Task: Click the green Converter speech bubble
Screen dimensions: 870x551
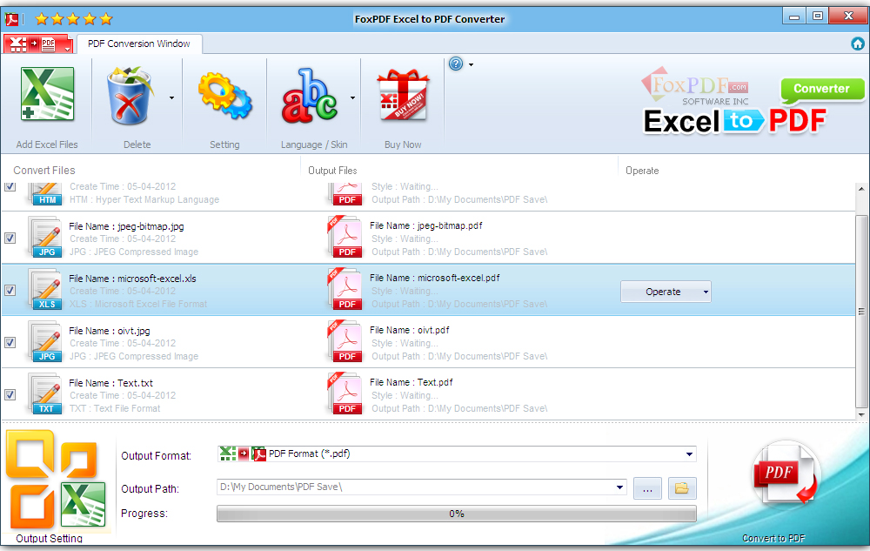Action: (822, 91)
